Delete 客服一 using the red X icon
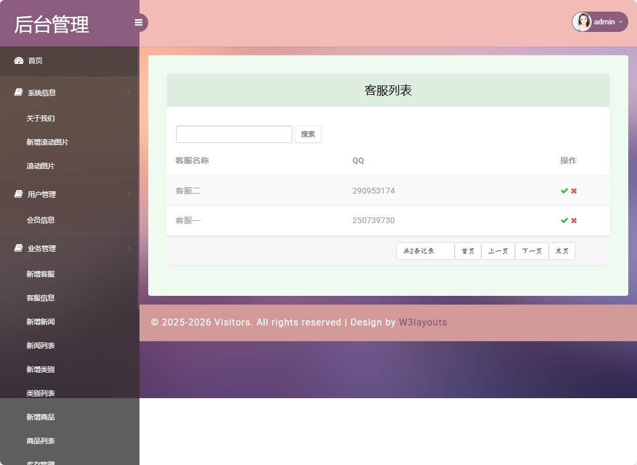This screenshot has width=637, height=465. pyautogui.click(x=572, y=220)
